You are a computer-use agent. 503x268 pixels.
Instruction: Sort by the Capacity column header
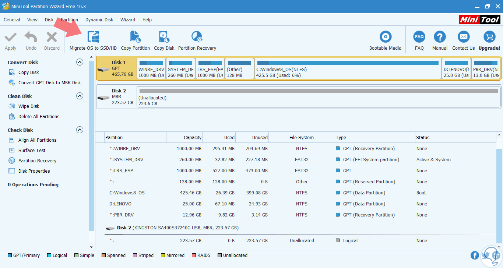point(184,138)
